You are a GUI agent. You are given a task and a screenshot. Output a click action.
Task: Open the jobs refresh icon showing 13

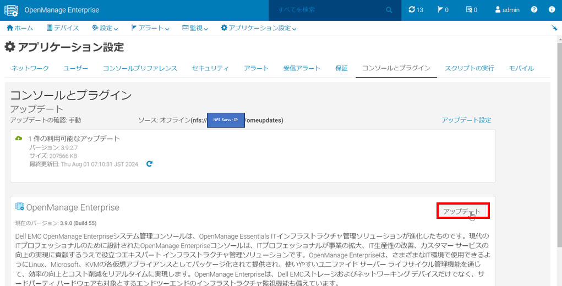tap(416, 10)
